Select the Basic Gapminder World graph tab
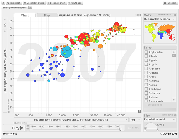 (15, 8)
